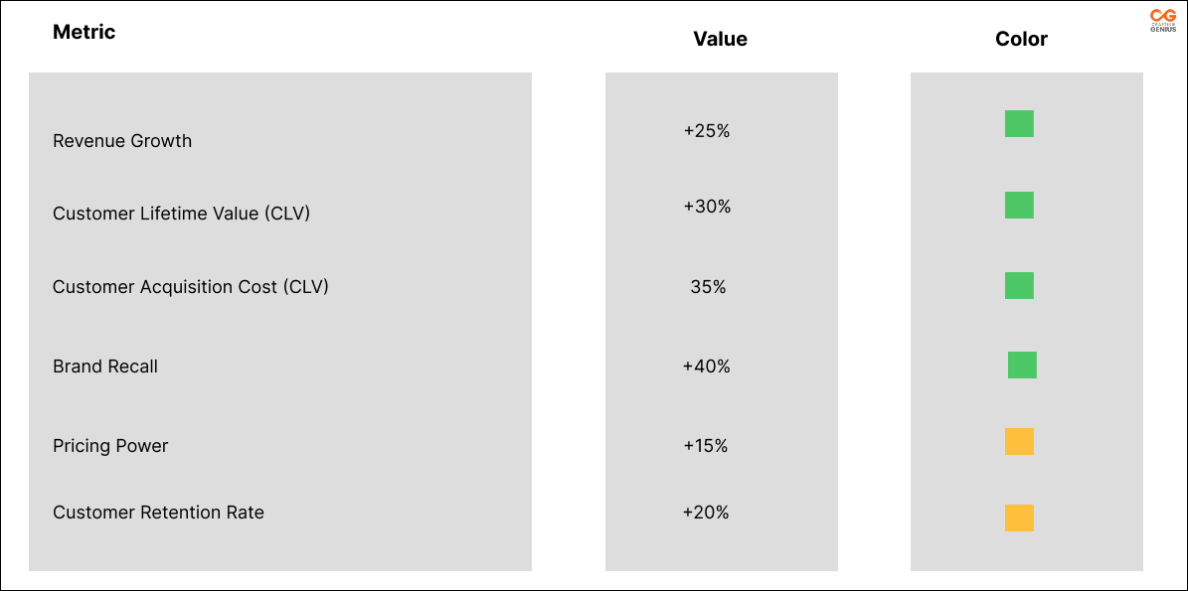Click the Color column header
1188x591 pixels.
tap(1021, 40)
